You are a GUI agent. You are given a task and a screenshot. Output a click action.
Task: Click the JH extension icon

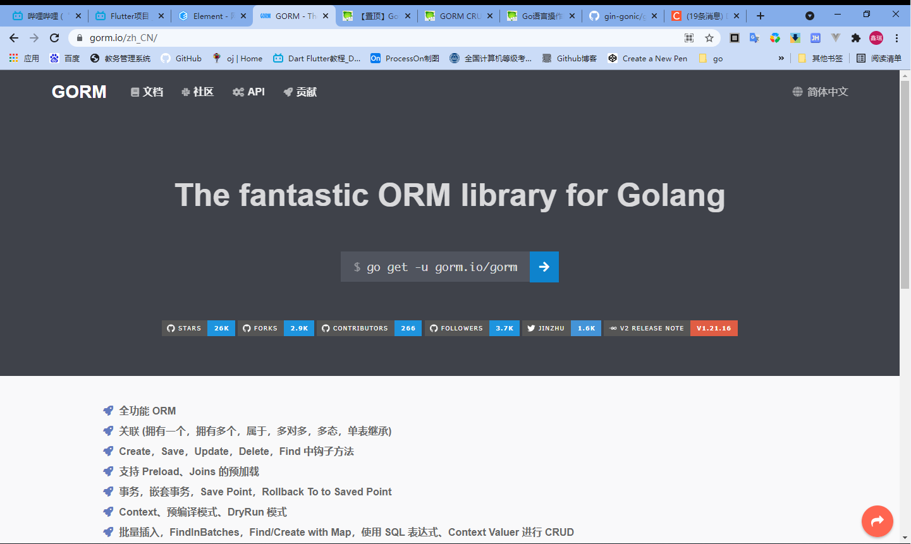816,38
